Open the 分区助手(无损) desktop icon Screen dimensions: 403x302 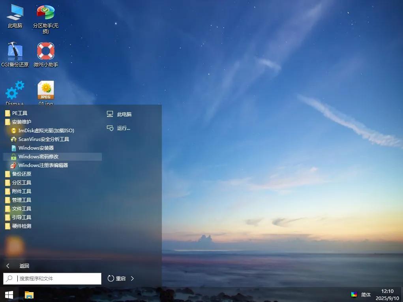[x=45, y=13]
